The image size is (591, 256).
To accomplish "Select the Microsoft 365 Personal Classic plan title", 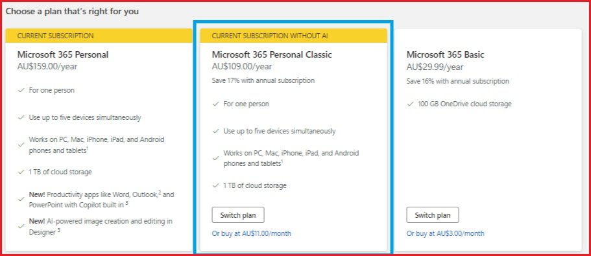I will coord(272,54).
